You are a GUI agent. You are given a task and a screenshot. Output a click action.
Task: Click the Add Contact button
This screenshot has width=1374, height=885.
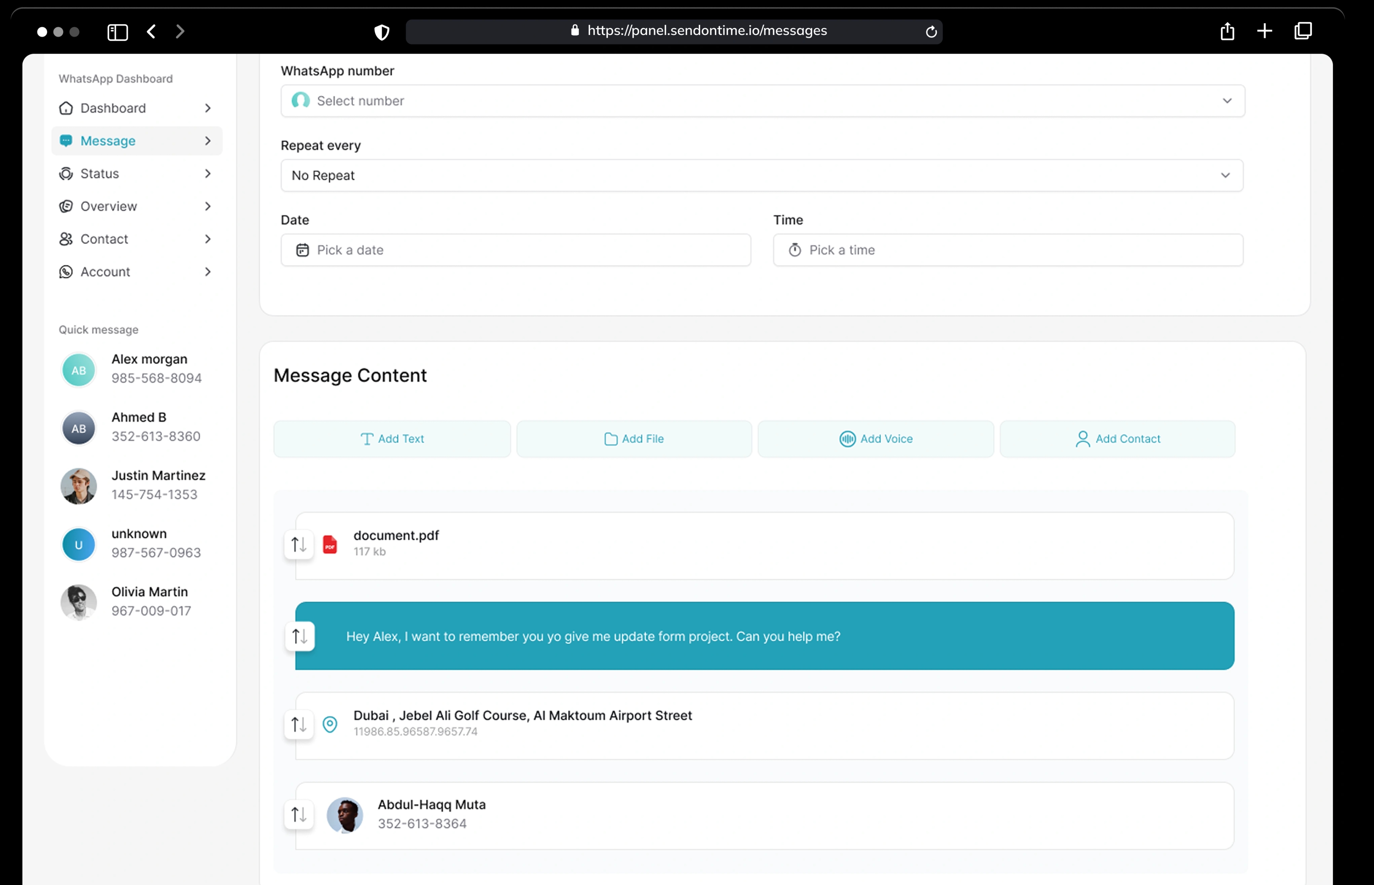[x=1117, y=439]
